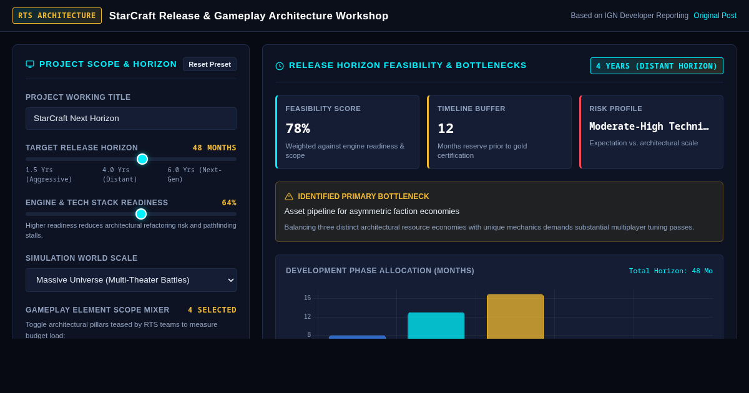749x393 pixels.
Task: Click the Timeline Buffer 12 card
Action: click(499, 132)
